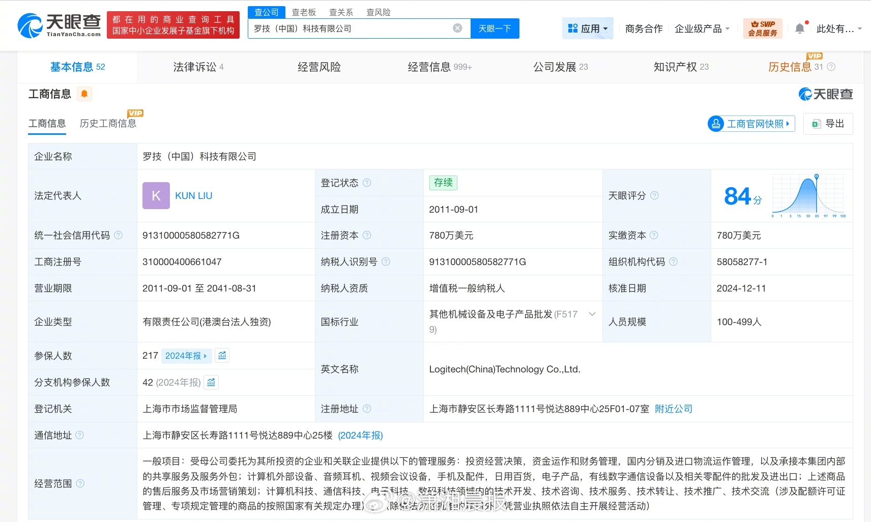Expand the 国标行业 classification chevron
This screenshot has width=871, height=522.
coord(592,314)
